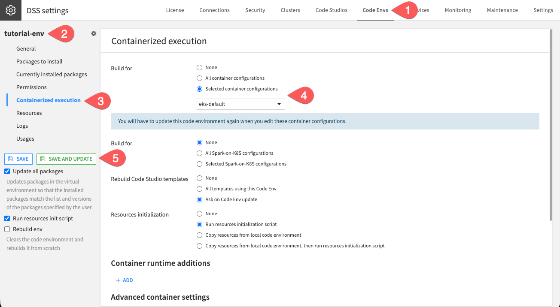Click ADD under Container runtime additions
The image size is (560, 307).
(125, 280)
